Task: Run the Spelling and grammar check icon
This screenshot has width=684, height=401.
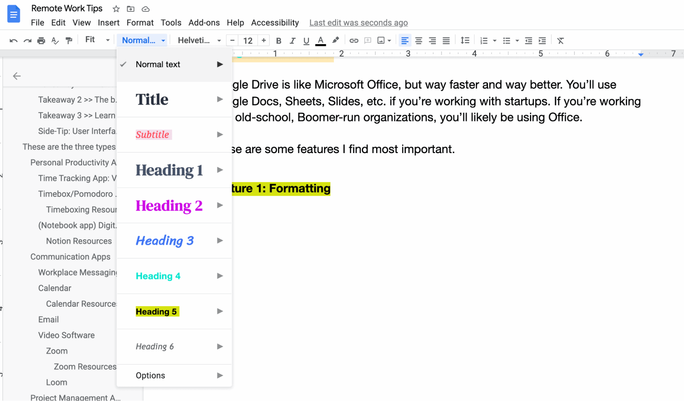Action: [x=55, y=40]
